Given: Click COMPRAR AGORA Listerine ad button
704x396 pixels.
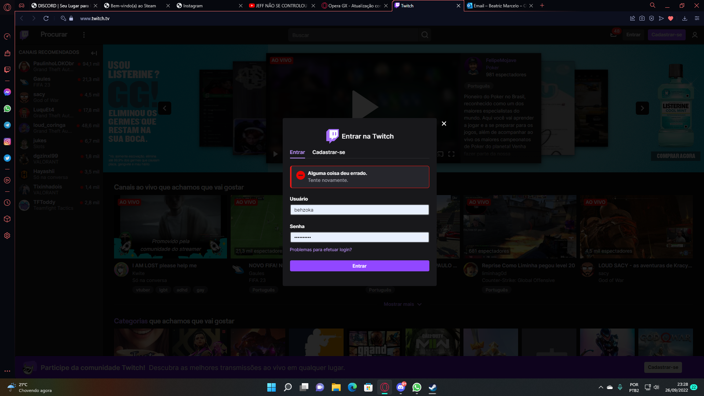Looking at the screenshot, I should 676,156.
